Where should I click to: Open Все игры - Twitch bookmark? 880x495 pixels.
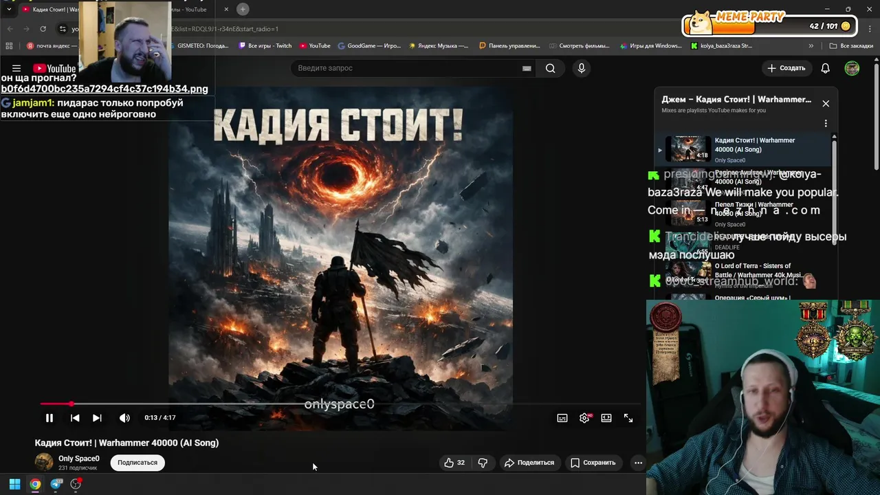click(265, 46)
